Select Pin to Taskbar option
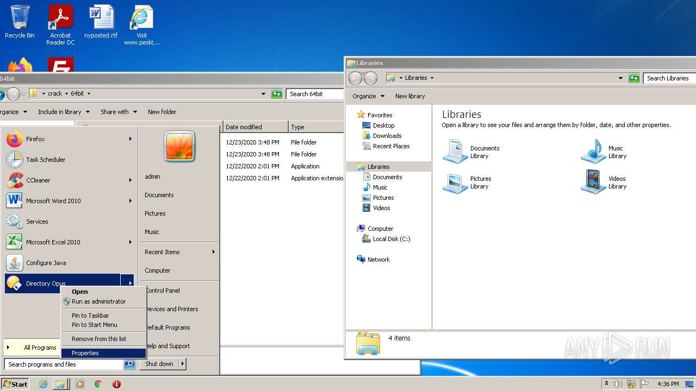Screen dimensions: 696x391 click(x=103, y=316)
